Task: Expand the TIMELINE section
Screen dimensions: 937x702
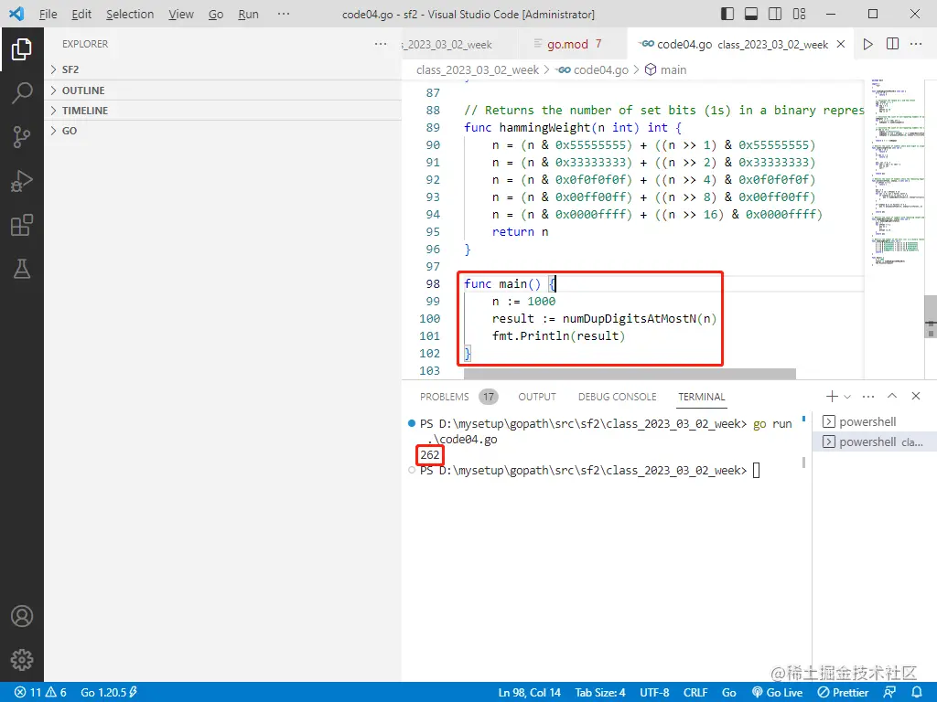Action: tap(222, 111)
